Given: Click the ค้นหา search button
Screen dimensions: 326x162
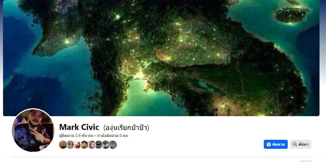Looking at the screenshot, I should (x=300, y=144).
